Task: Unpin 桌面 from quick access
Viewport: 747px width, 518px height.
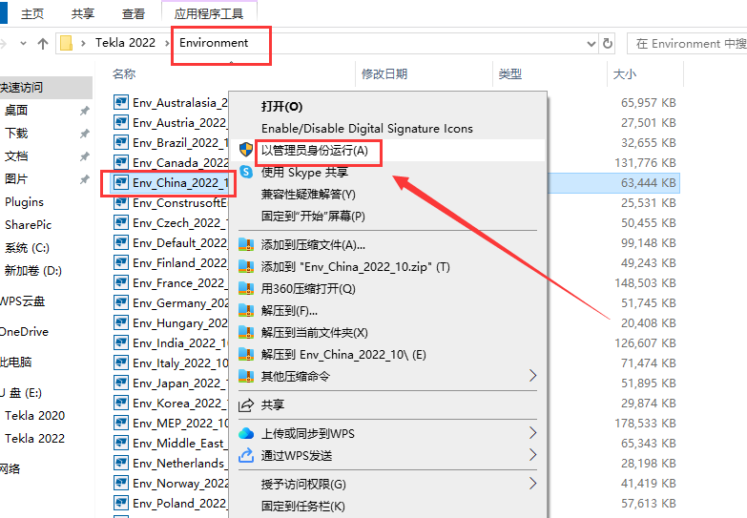Action: tap(84, 111)
